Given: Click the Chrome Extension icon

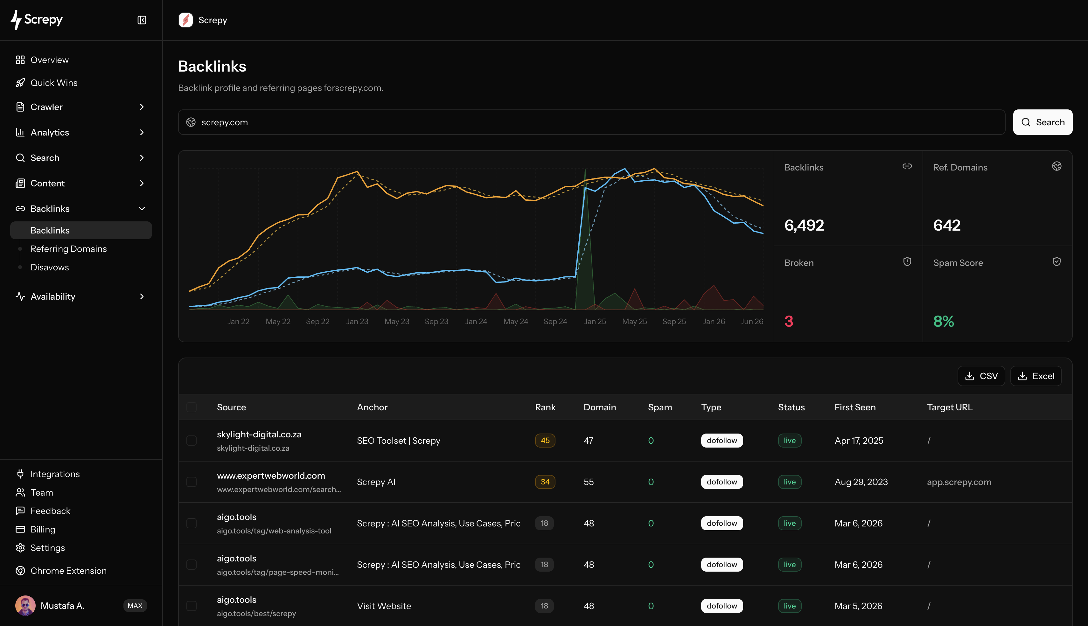Looking at the screenshot, I should point(20,571).
